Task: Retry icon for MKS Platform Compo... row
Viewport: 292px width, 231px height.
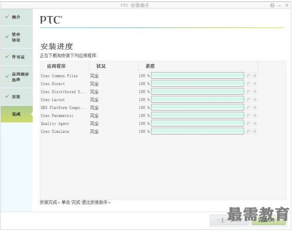Action: click(248, 108)
